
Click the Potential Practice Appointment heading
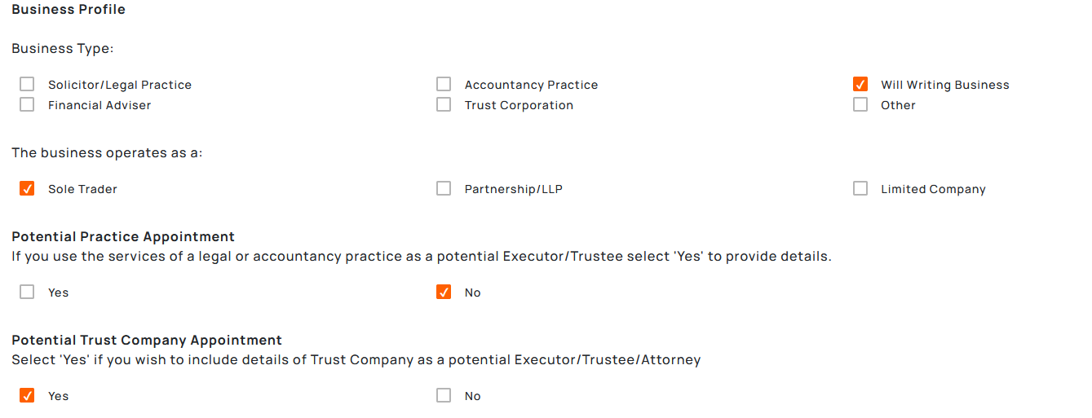point(123,237)
